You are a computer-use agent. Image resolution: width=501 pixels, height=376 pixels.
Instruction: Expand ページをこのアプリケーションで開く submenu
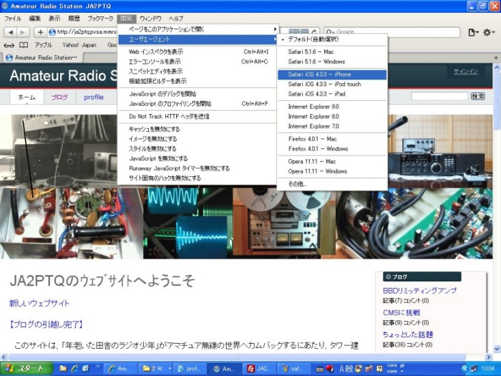coord(198,29)
